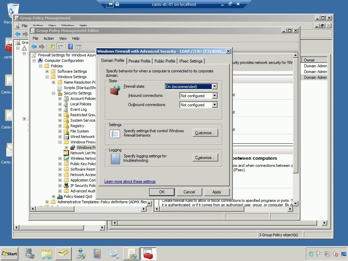Image resolution: width=348 pixels, height=261 pixels.
Task: Click Learn more about these settings link
Action: [x=130, y=181]
